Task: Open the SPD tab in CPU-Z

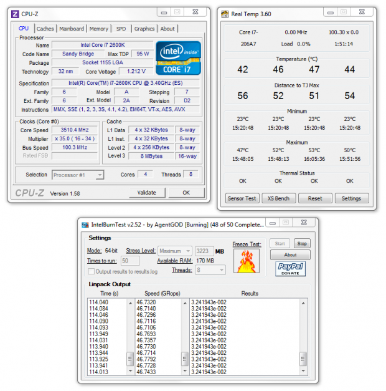Action: pyautogui.click(x=121, y=29)
